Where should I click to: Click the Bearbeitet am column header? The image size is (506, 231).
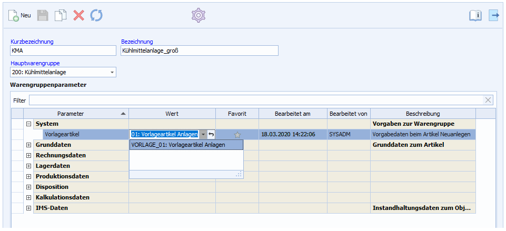(293, 114)
